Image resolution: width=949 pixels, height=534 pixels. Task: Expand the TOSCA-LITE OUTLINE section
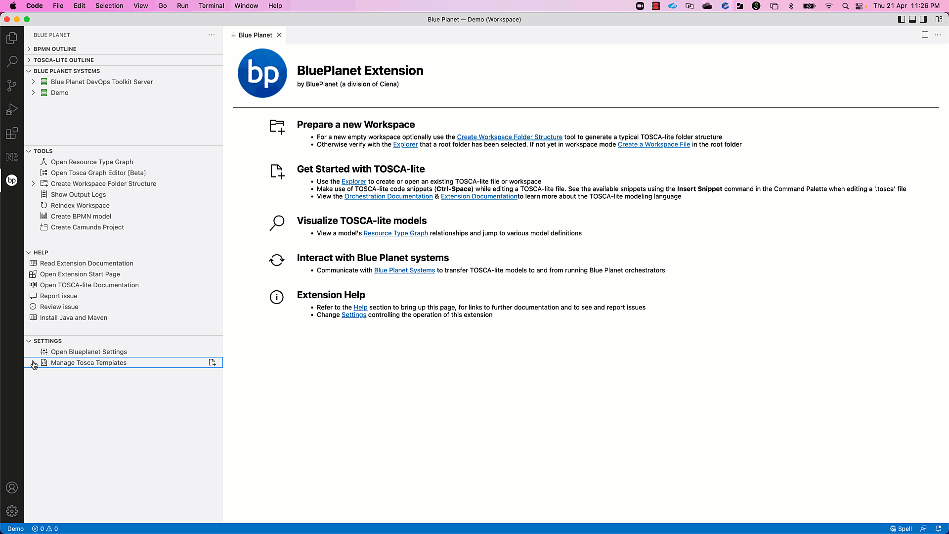[x=124, y=60]
